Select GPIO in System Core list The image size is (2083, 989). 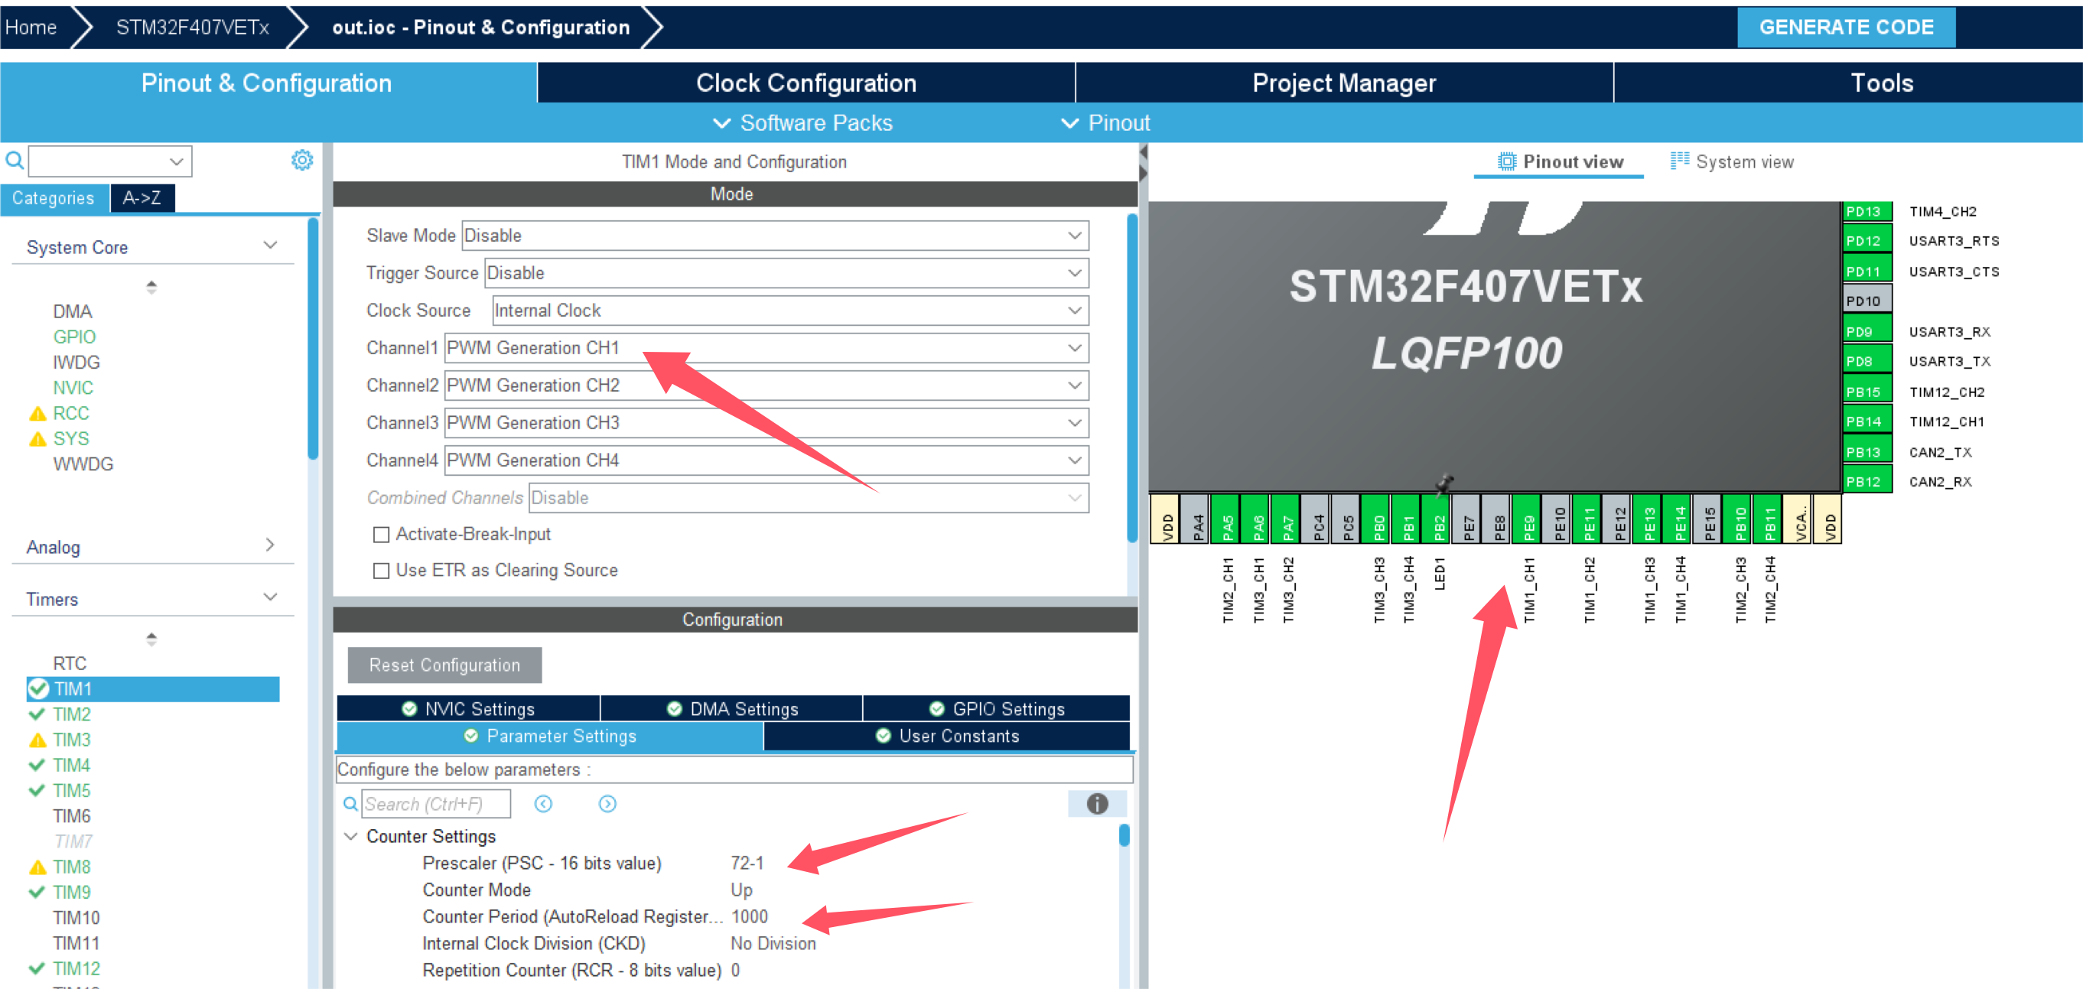point(74,337)
